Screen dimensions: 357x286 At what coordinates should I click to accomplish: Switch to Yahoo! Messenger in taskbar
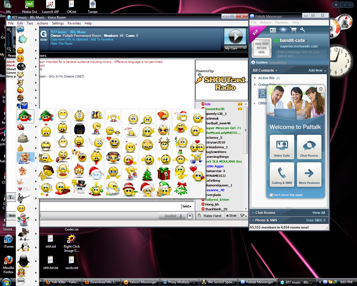141,282
